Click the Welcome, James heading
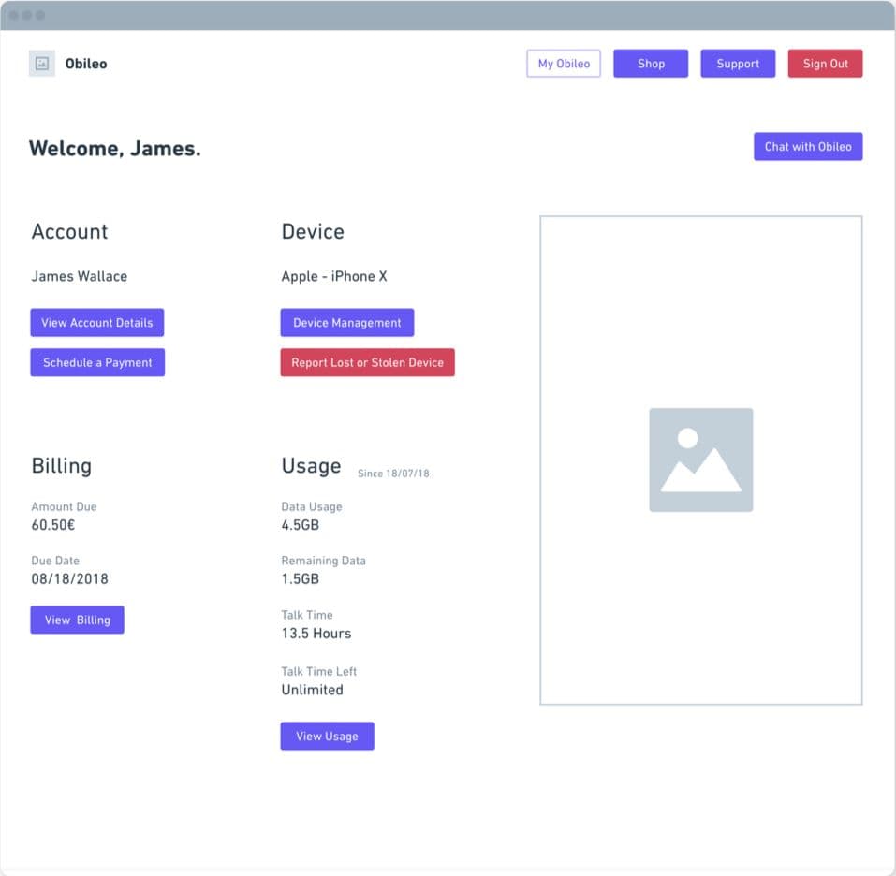Viewport: 896px width, 876px height. click(115, 148)
